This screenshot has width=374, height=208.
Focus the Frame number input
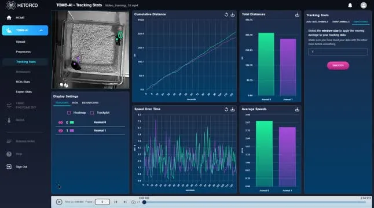click(102, 202)
